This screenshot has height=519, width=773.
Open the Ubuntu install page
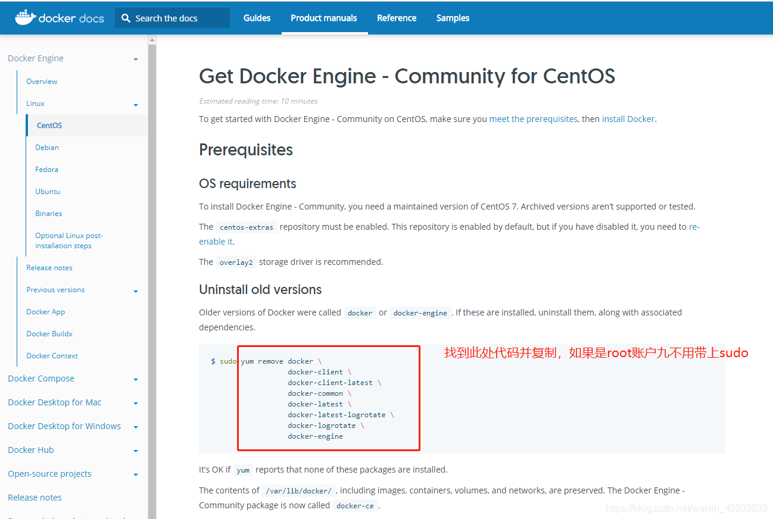point(48,192)
